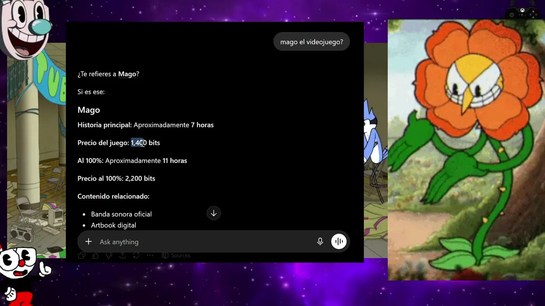Click the Xbox logo icon in the corner
Viewport: 545px width, 306px height.
coord(522,11)
